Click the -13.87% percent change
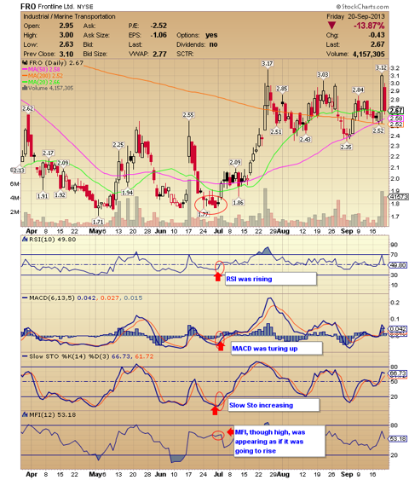This screenshot has height=480, width=409. [369, 26]
